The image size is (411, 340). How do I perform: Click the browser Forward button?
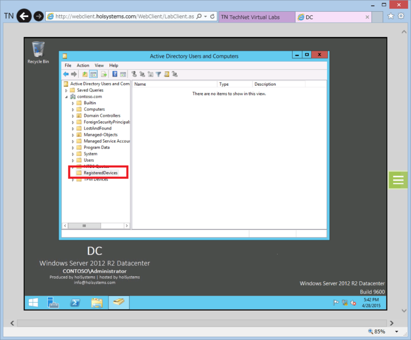[x=39, y=16]
